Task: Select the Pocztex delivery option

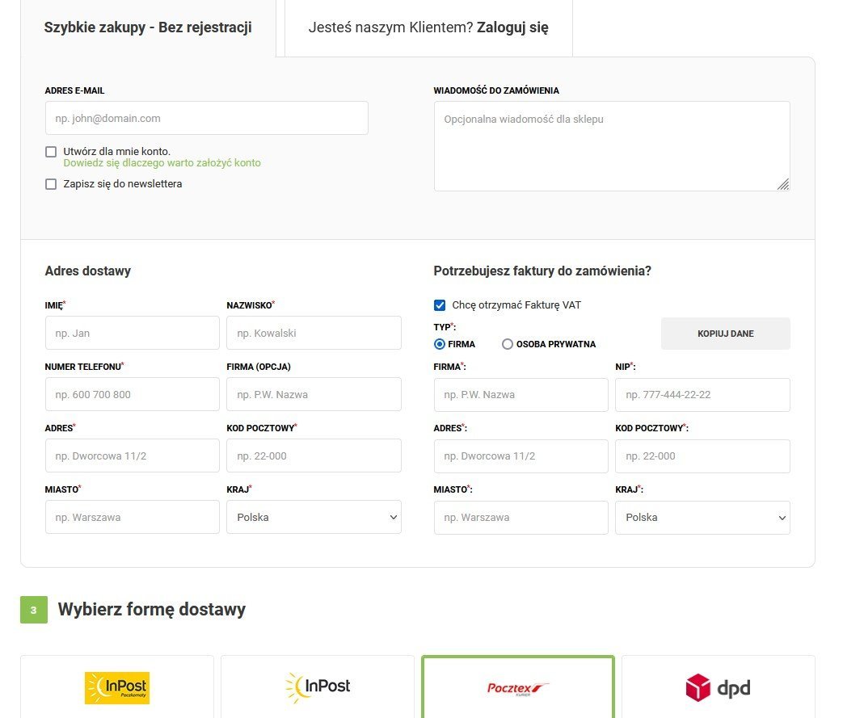Action: pos(518,687)
